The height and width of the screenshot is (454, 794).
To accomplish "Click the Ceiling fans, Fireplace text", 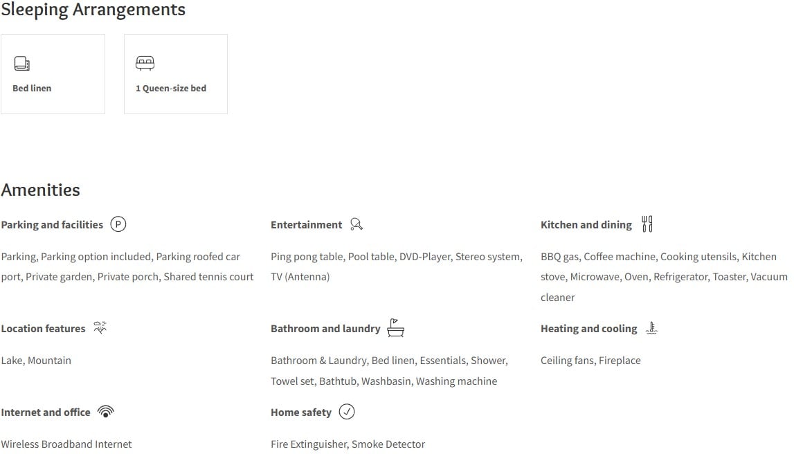I will click(590, 361).
